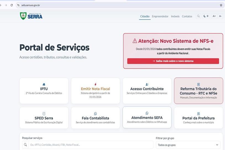This screenshot has height=150, width=225.
Task: Open IPTU card title
Action: (44, 89)
